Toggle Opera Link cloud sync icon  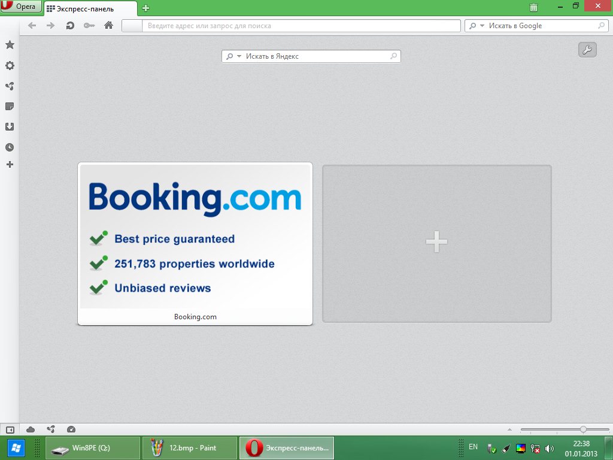(x=31, y=429)
